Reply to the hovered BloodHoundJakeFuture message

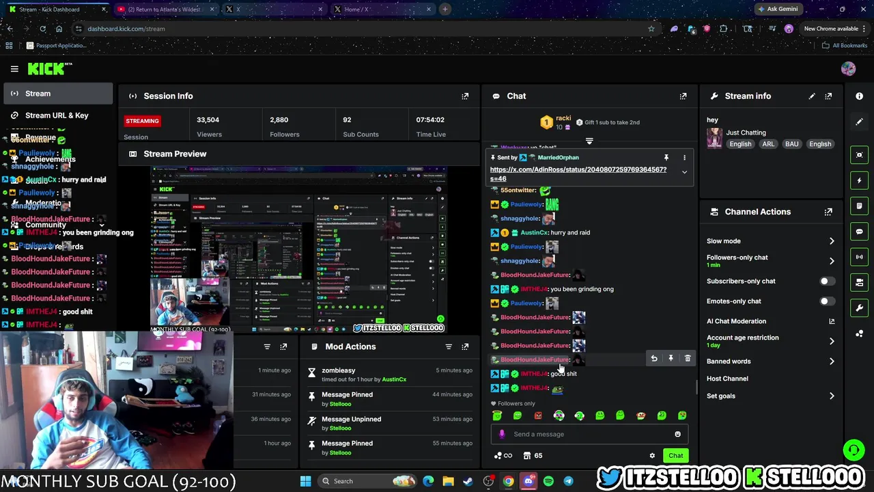(x=653, y=359)
